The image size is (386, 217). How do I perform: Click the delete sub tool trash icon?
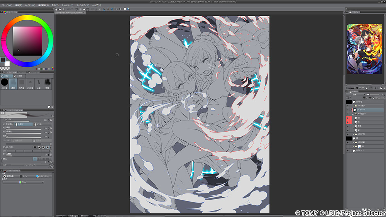pos(52,107)
